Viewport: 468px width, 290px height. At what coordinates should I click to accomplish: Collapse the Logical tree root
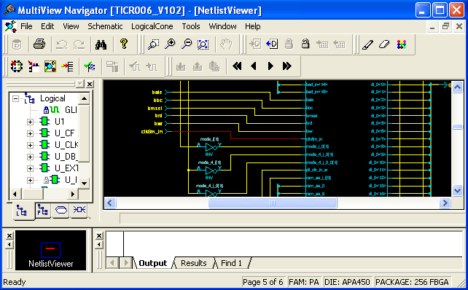pyautogui.click(x=15, y=99)
